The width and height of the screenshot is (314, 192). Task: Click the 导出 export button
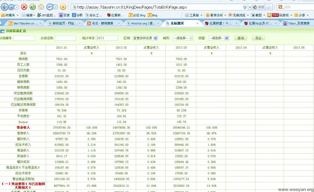258,38
